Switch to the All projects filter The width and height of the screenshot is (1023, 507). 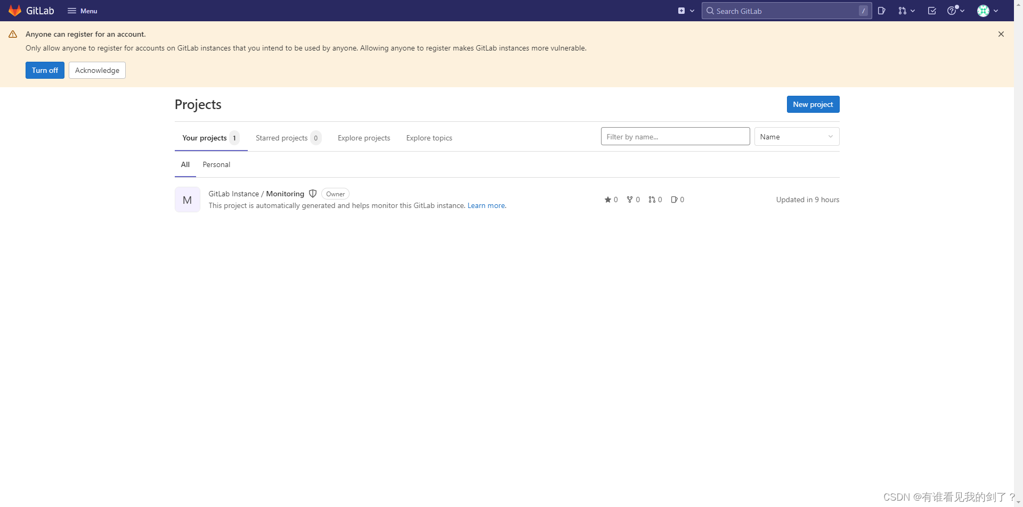(185, 164)
